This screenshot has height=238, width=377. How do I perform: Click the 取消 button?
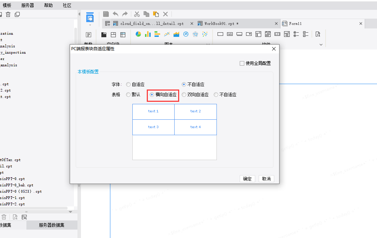[x=266, y=179]
